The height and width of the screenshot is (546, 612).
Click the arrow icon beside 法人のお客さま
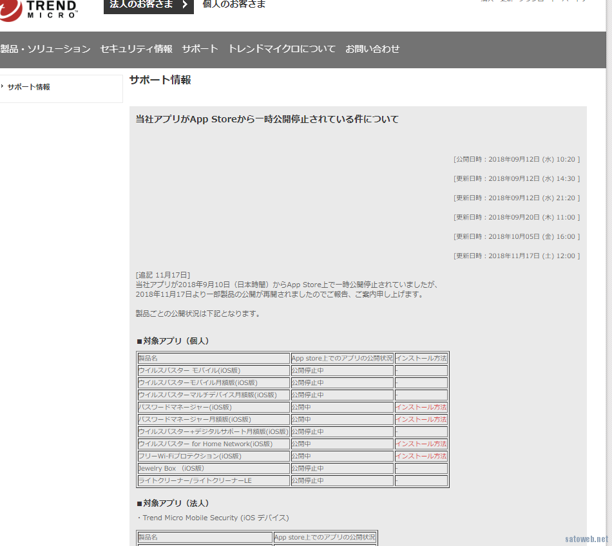[x=183, y=5]
